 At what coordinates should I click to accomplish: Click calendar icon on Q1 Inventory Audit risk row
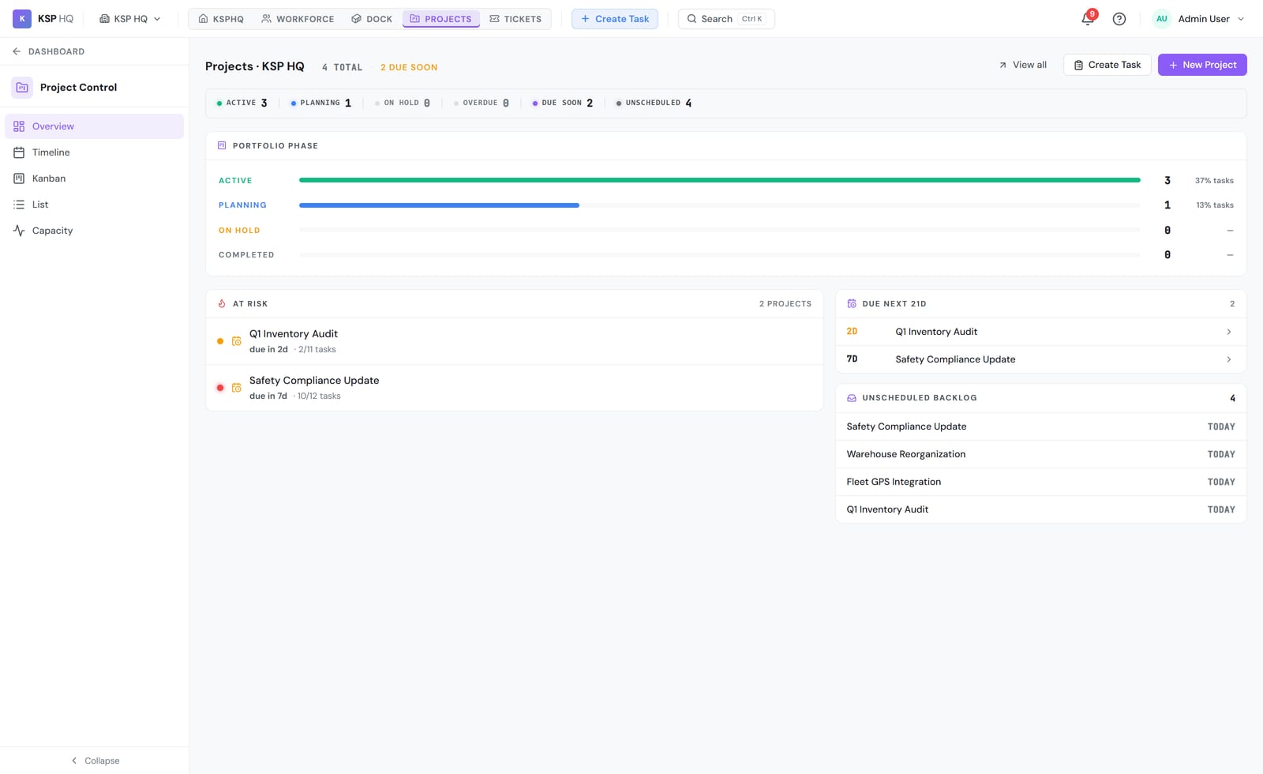pyautogui.click(x=236, y=341)
